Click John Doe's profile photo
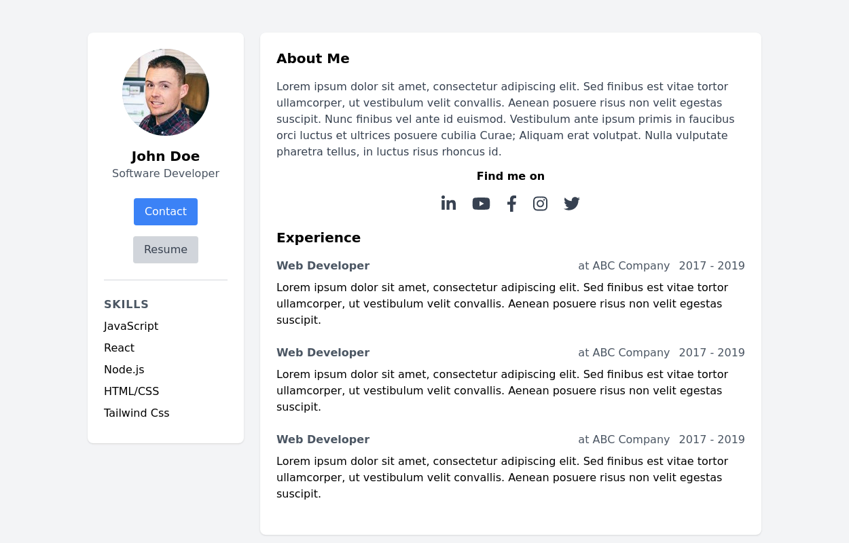The width and height of the screenshot is (849, 543). tap(166, 92)
